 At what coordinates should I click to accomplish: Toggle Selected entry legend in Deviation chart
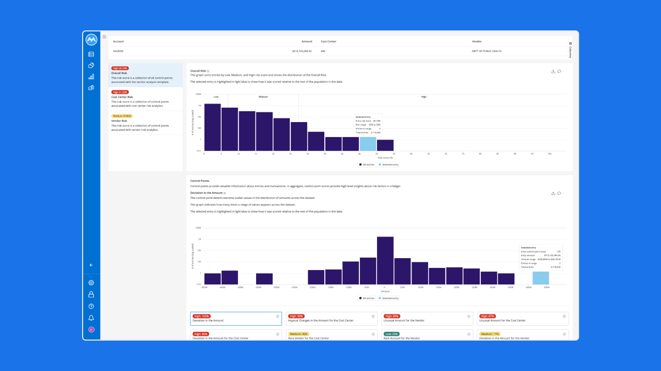point(388,298)
